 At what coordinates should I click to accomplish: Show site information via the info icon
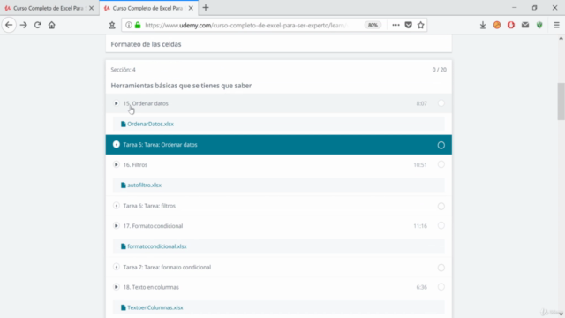(x=129, y=25)
